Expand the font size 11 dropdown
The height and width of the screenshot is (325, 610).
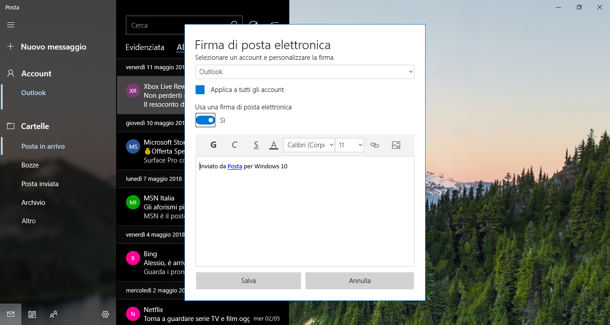[349, 145]
